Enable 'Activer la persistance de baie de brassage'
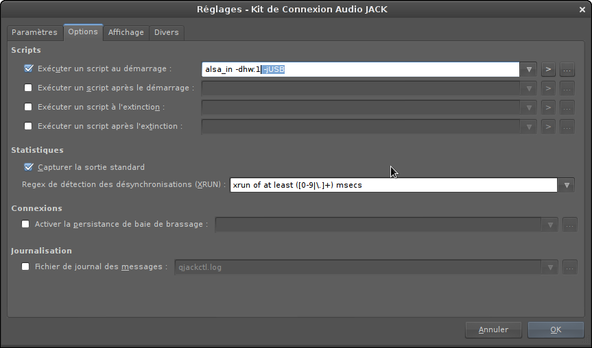Viewport: 592px width, 348px height. click(x=26, y=224)
